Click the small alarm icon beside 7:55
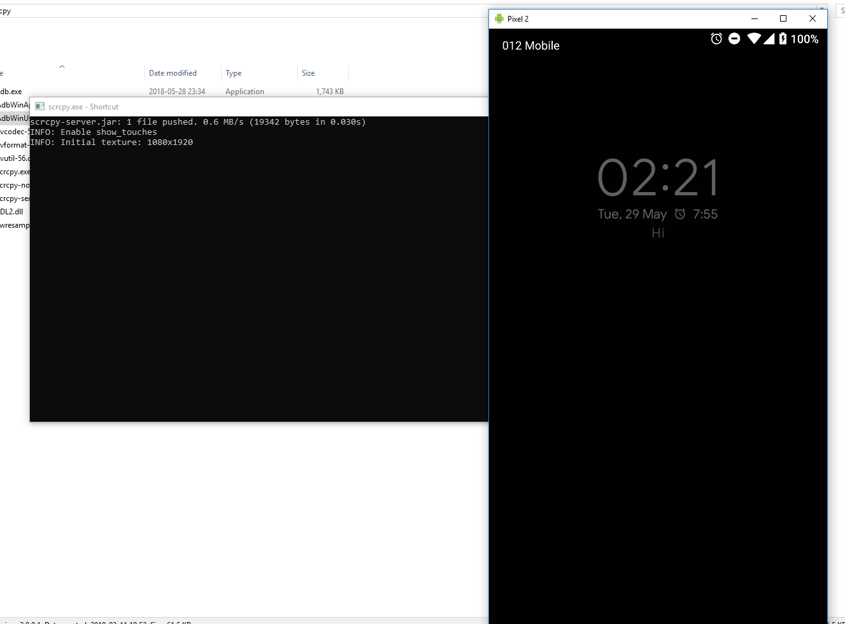 (680, 214)
